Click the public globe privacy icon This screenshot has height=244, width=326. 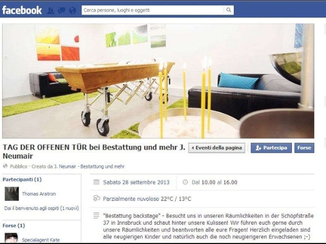click(5, 166)
